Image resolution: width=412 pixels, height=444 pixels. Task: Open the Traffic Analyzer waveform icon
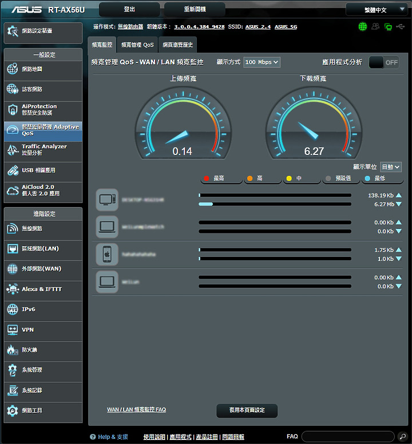[13, 150]
